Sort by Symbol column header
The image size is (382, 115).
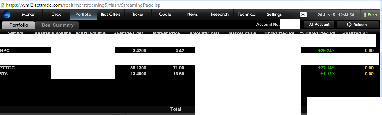16,33
